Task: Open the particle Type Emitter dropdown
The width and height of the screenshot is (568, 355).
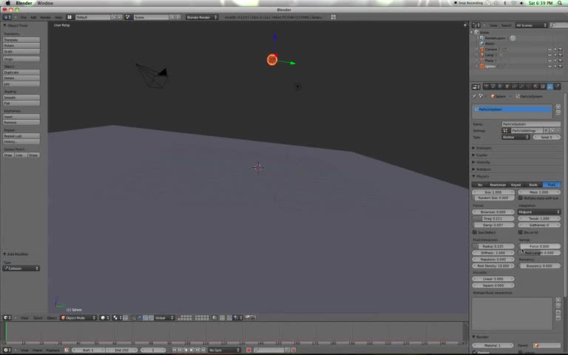Action: 515,138
